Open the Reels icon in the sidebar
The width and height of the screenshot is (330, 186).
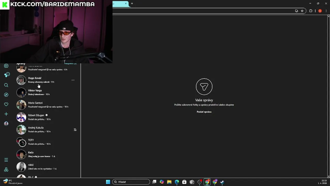[6, 66]
